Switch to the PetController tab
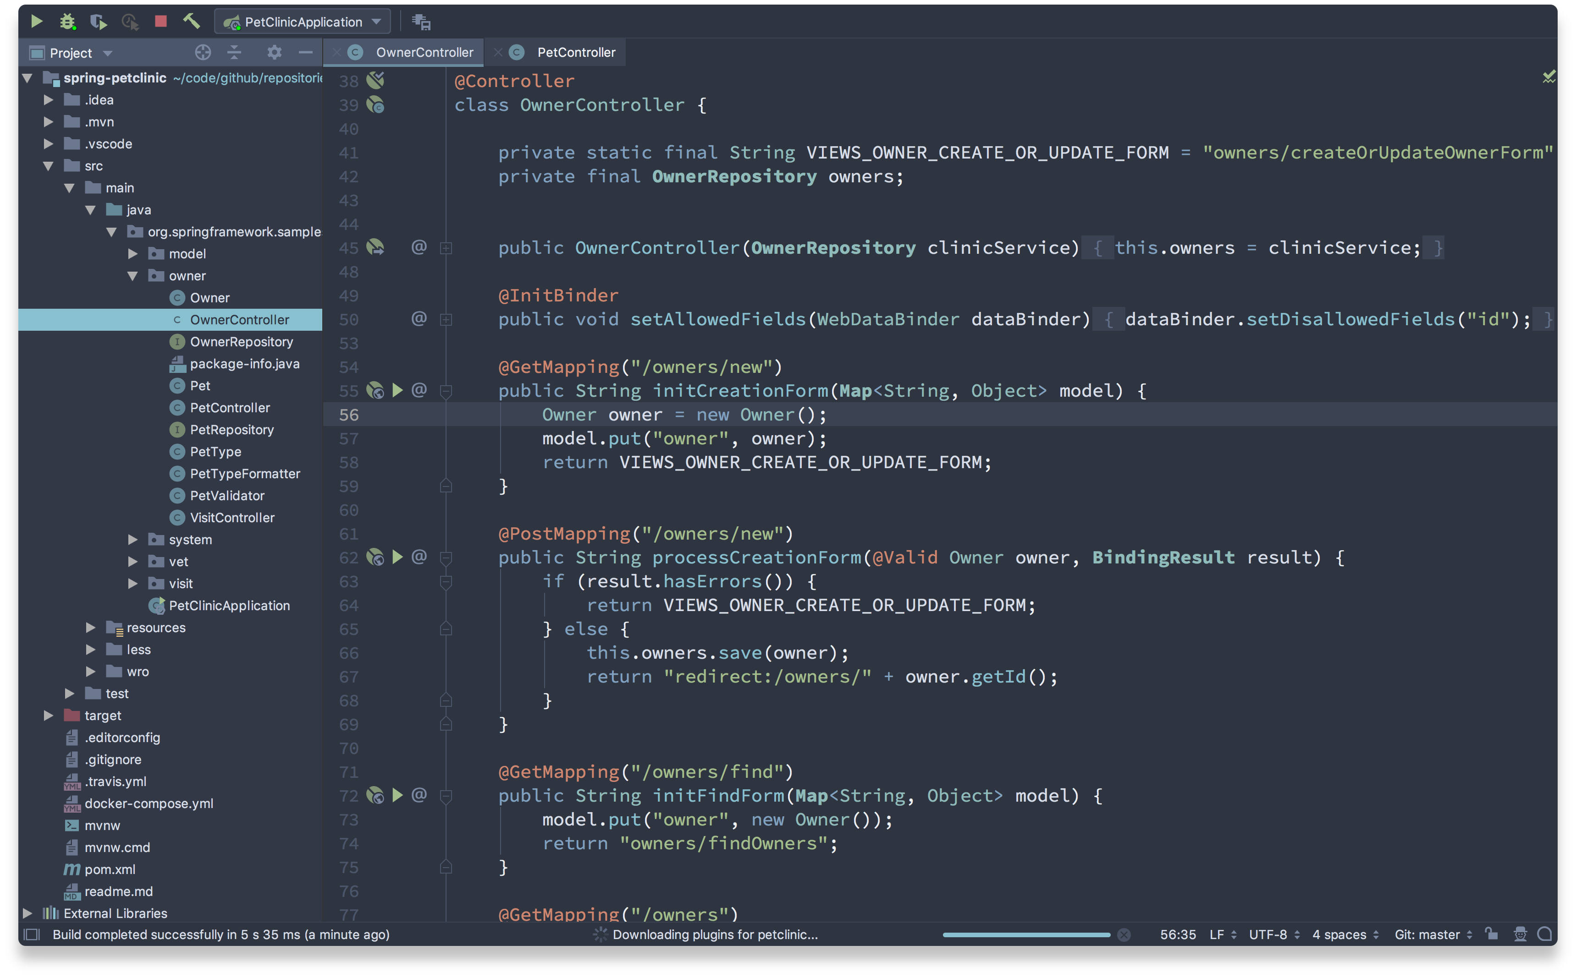The height and width of the screenshot is (978, 1576). coord(575,52)
